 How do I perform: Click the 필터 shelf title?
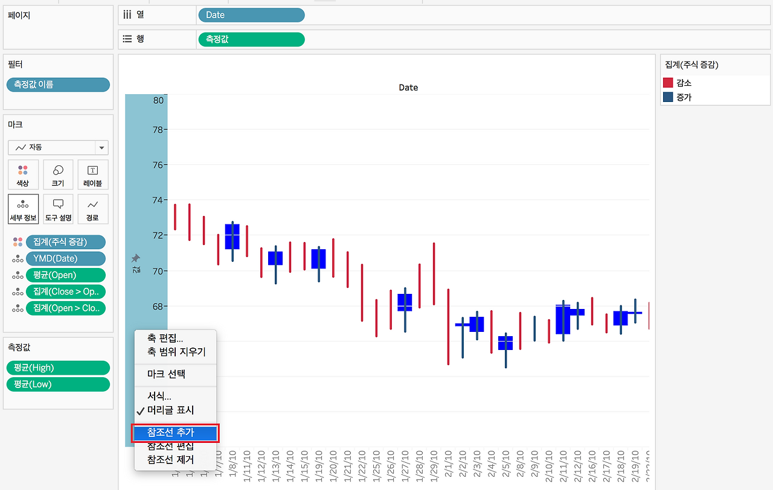[15, 65]
